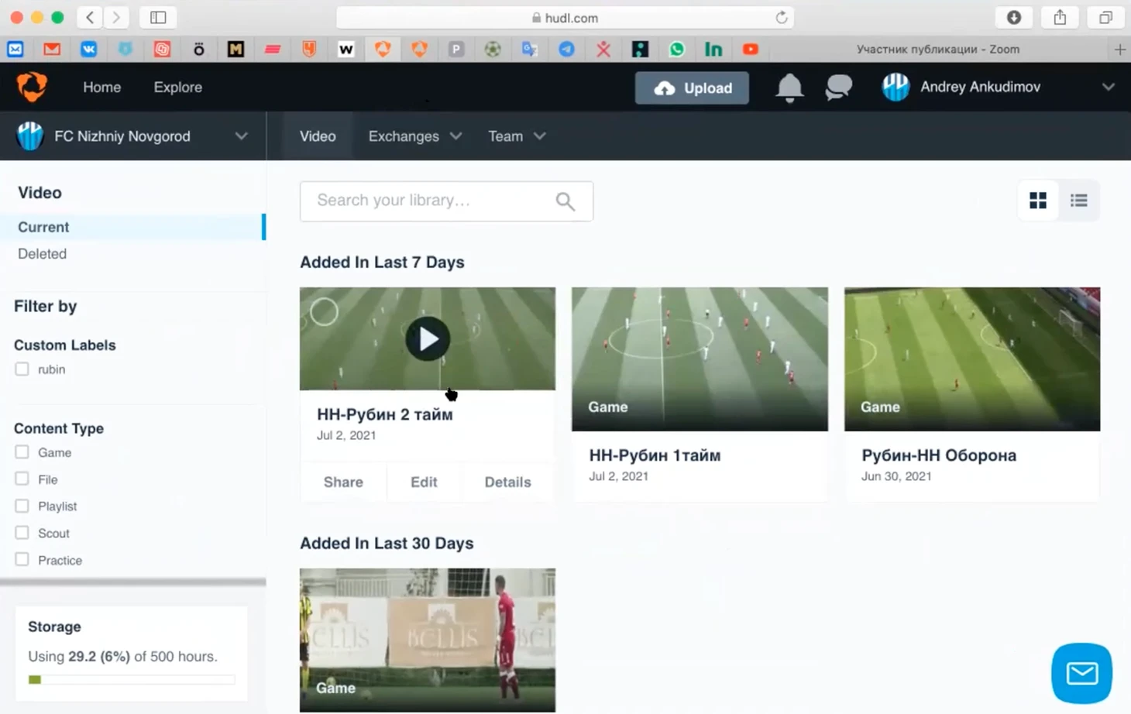Image resolution: width=1131 pixels, height=714 pixels.
Task: Open the messages chat bubble icon
Action: [x=838, y=88]
